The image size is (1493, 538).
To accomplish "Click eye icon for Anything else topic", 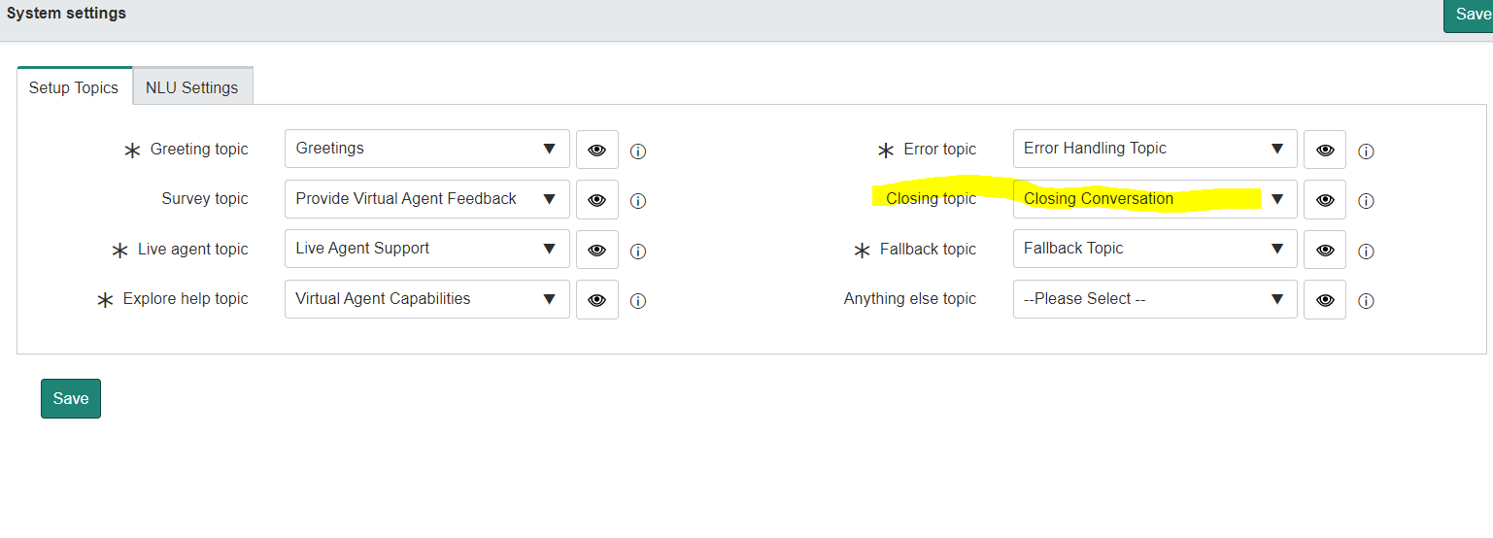I will [x=1325, y=299].
